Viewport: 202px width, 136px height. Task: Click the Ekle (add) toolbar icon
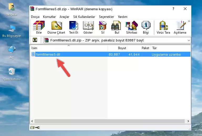[39, 27]
